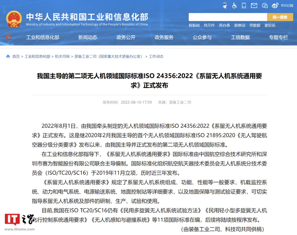
Task: Click the wheelchair accessibility icon
Action: tap(234, 6)
